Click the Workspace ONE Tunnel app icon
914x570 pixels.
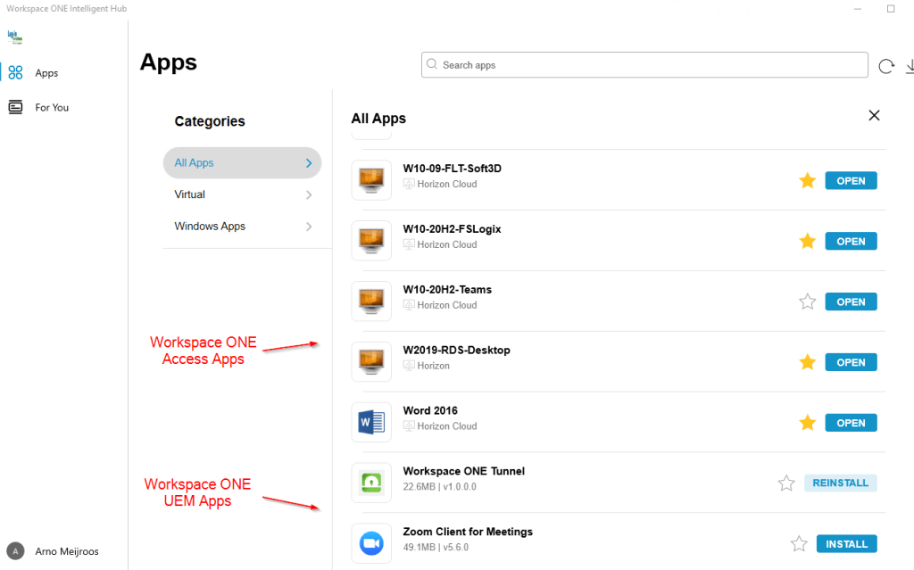coord(371,483)
